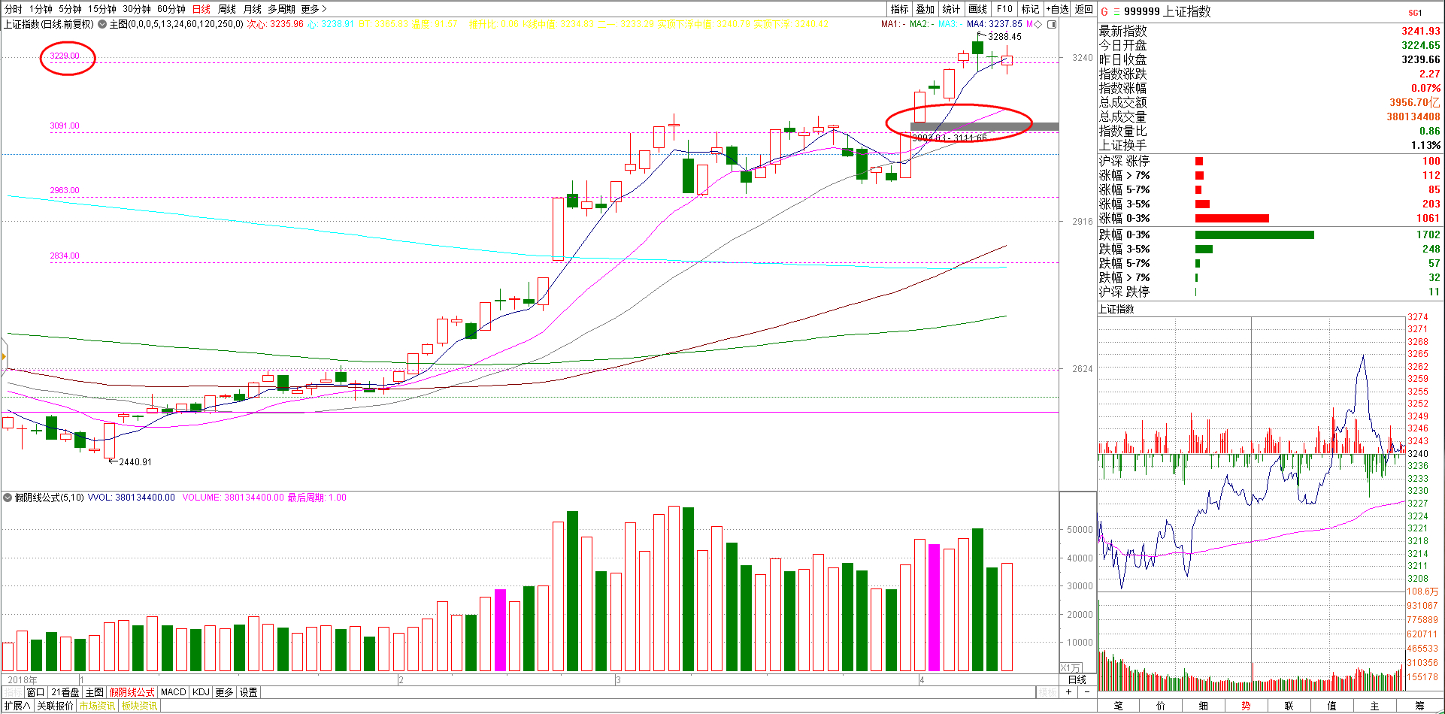Open the dropdown next to 上证指数 chart title

point(101,24)
